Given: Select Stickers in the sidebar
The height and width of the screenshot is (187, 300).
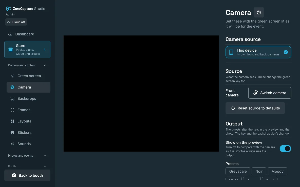Looking at the screenshot, I should [x=29, y=133].
